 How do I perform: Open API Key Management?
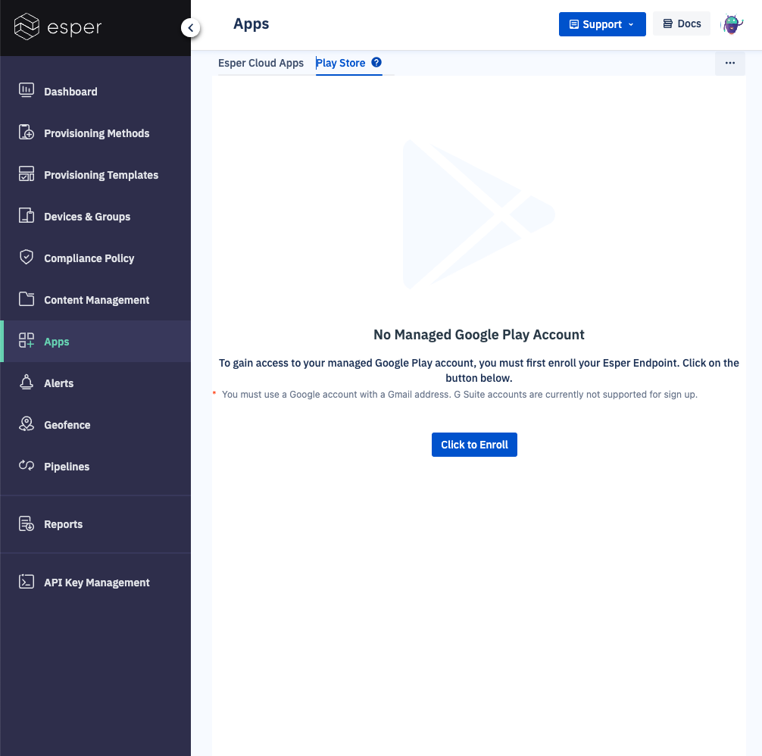click(x=95, y=583)
